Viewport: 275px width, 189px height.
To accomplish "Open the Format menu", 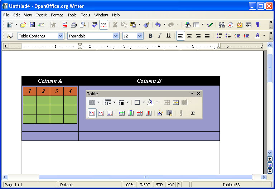I will 57,15.
